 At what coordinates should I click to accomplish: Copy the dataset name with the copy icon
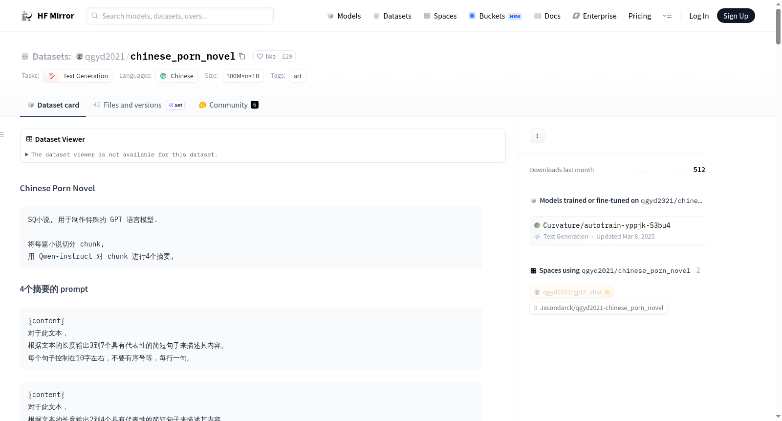pyautogui.click(x=242, y=56)
